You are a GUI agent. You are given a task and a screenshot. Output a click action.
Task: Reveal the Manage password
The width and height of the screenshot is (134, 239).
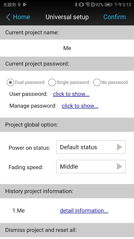pyautogui.click(x=80, y=106)
